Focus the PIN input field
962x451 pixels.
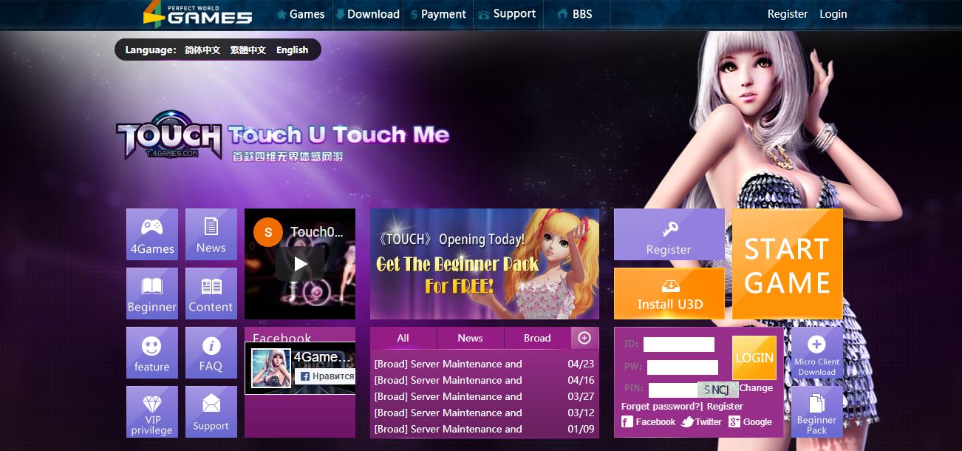pyautogui.click(x=673, y=390)
